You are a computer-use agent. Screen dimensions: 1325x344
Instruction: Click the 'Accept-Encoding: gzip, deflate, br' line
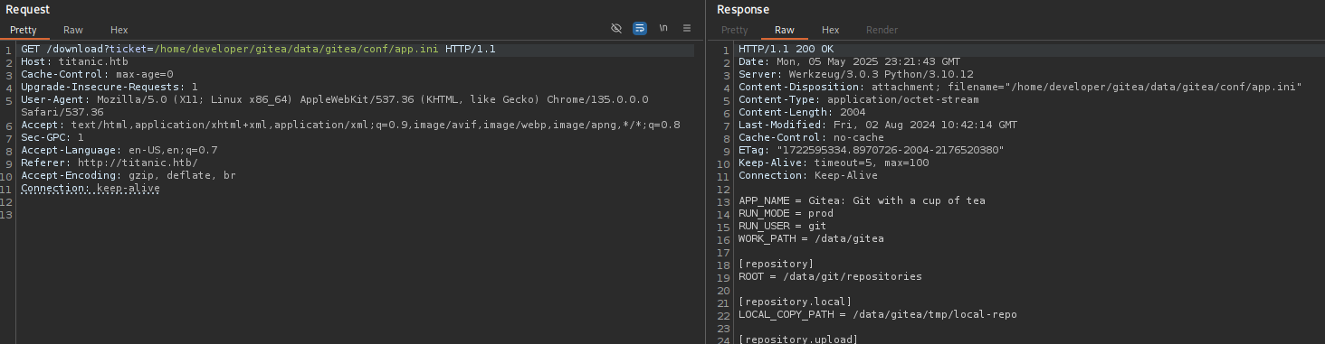129,175
